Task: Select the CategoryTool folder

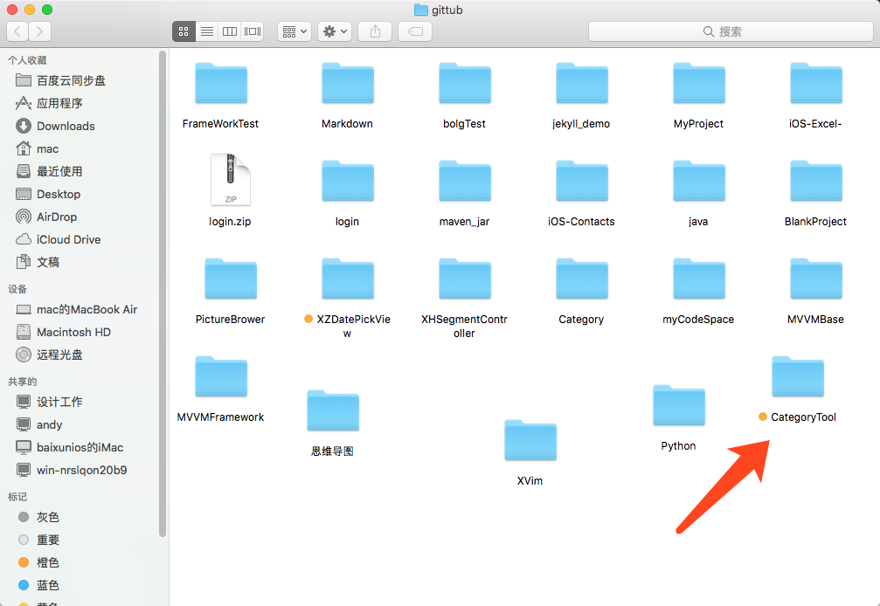Action: coord(798,377)
